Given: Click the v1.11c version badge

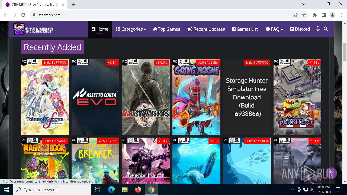Looking at the screenshot, I should pyautogui.click(x=314, y=63).
